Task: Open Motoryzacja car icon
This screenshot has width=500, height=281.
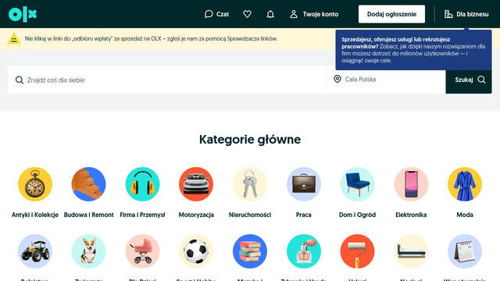Action: (x=196, y=184)
